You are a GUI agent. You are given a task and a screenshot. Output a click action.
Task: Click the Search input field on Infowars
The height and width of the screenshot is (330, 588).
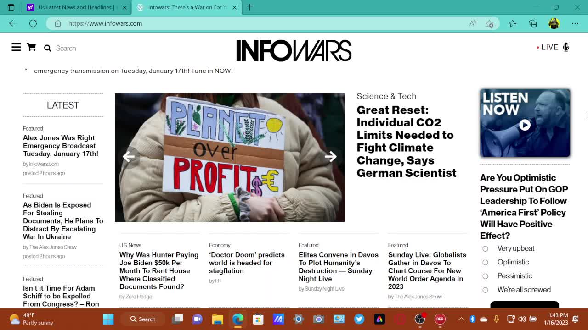click(x=66, y=48)
